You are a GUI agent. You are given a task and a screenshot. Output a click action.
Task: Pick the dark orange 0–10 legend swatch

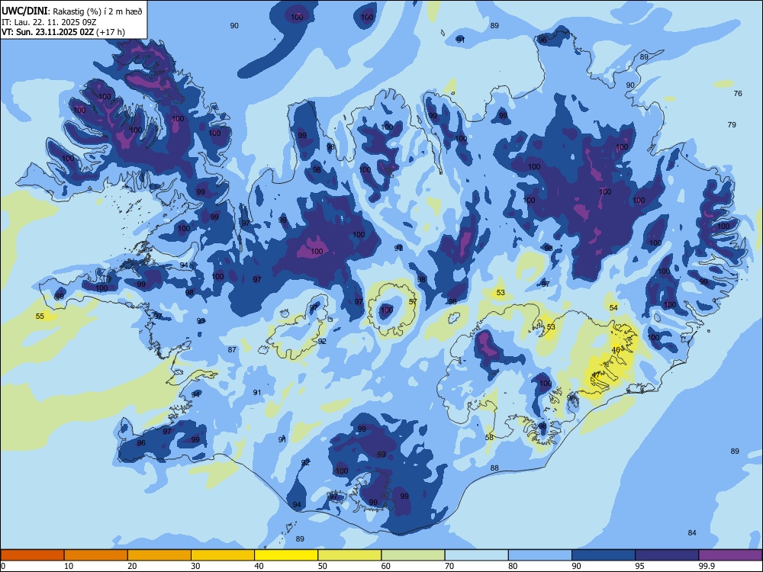coord(32,555)
